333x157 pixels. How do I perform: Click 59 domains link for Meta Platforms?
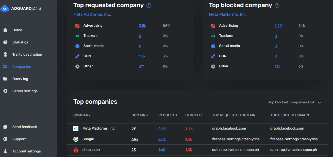[134, 129]
